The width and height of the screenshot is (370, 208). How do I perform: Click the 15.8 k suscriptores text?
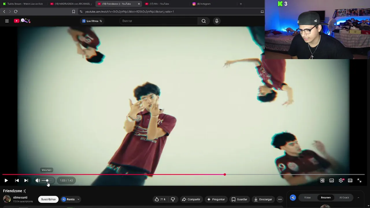click(23, 201)
